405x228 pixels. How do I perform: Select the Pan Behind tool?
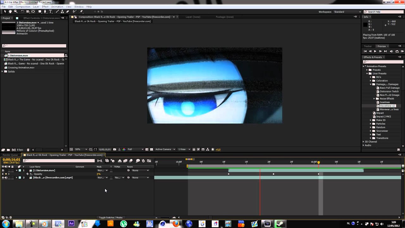click(x=33, y=11)
